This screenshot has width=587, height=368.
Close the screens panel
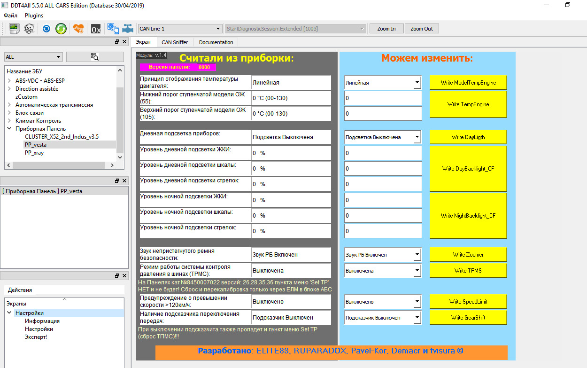click(124, 275)
